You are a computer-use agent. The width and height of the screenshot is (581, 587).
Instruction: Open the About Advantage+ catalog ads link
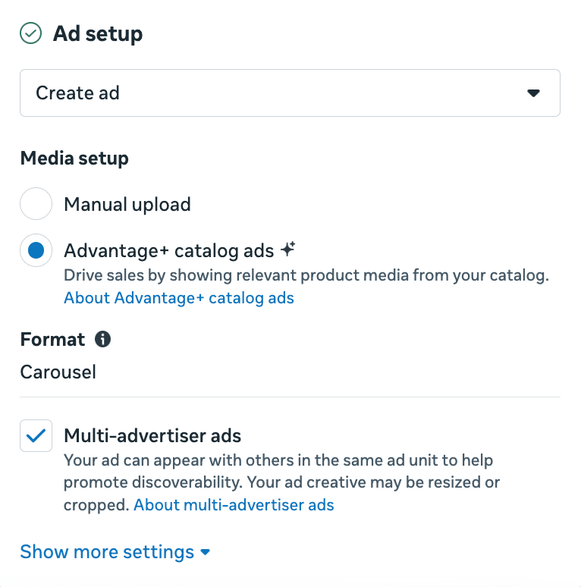pyautogui.click(x=179, y=298)
